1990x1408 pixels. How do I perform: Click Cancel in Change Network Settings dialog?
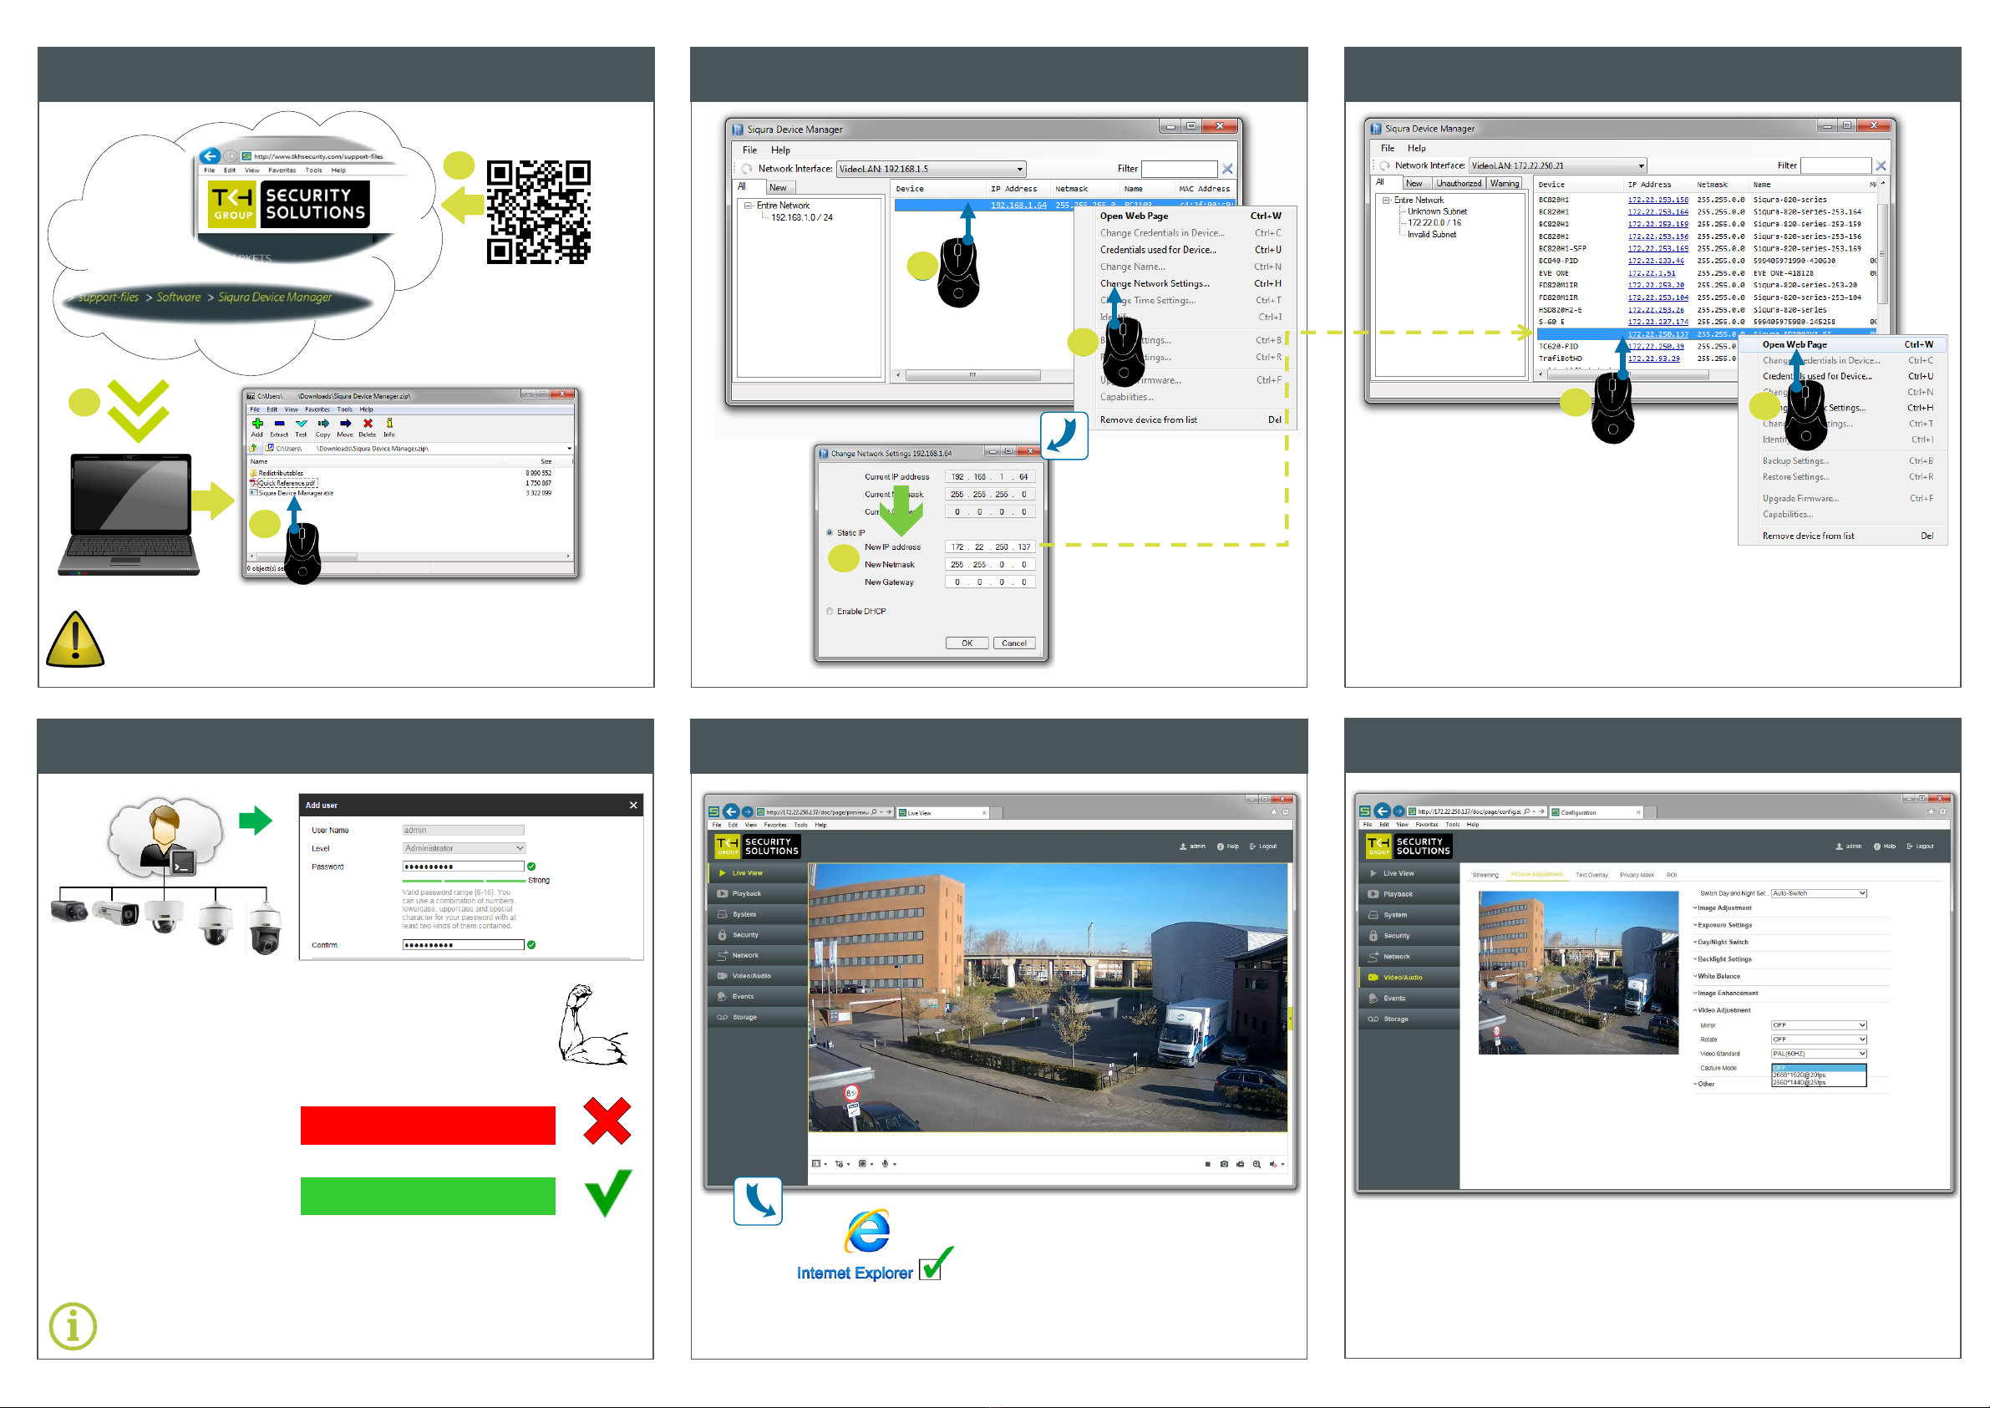(x=1013, y=643)
